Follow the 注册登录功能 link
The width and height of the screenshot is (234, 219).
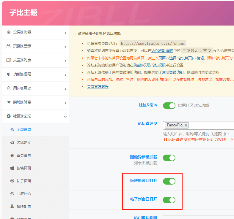[173, 72]
